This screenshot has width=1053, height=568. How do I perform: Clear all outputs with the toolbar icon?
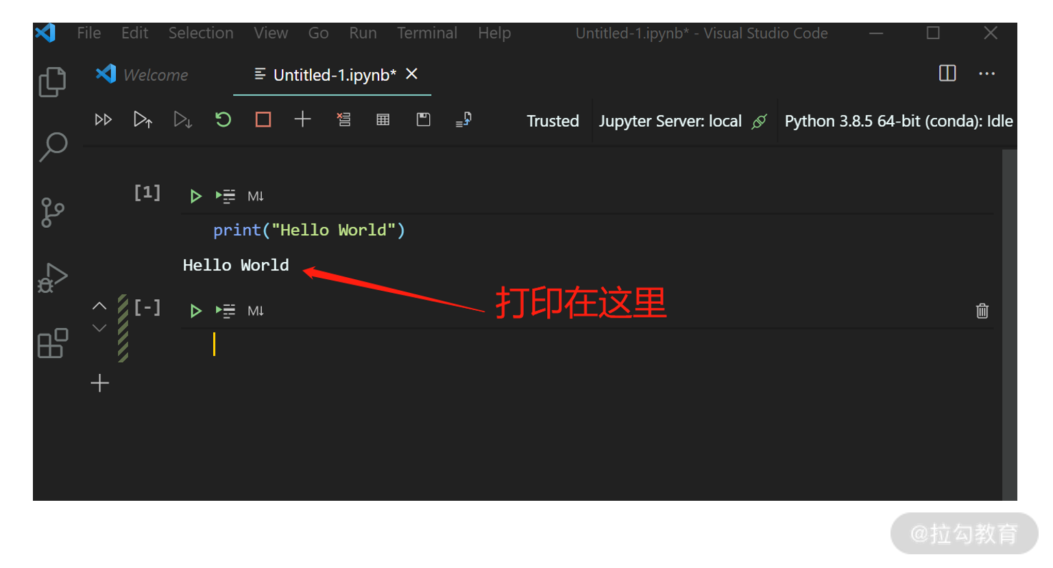[343, 120]
